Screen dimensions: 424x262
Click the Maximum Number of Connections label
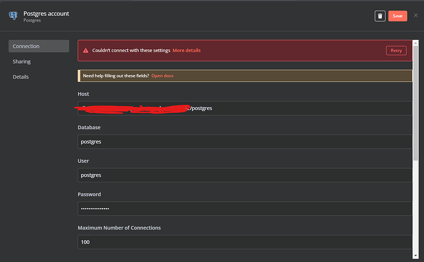pyautogui.click(x=119, y=228)
